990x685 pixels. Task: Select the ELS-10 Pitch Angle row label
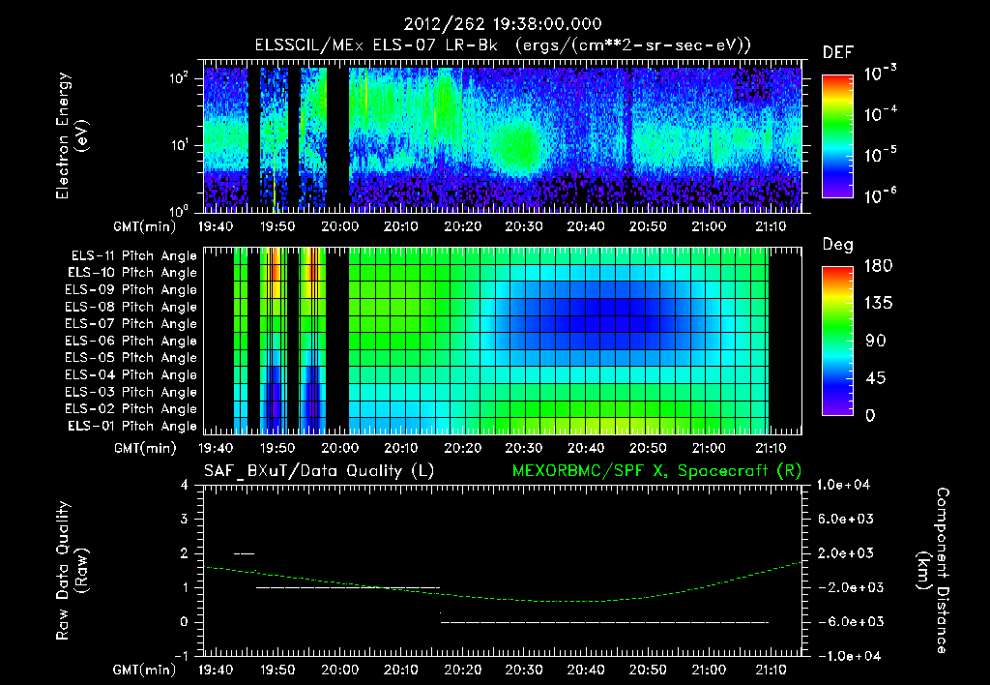click(x=132, y=273)
